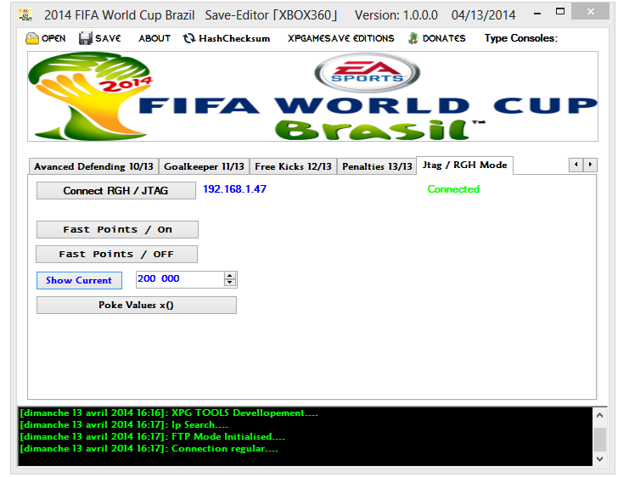Open the XPGameSave Editions menu
The width and height of the screenshot is (618, 477).
click(x=340, y=38)
